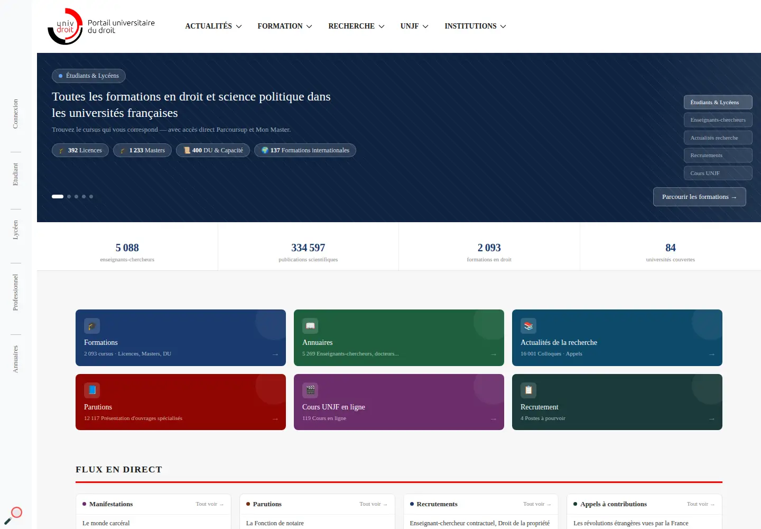
Task: Select the Actualités recherche slide tab
Action: pyautogui.click(x=718, y=138)
